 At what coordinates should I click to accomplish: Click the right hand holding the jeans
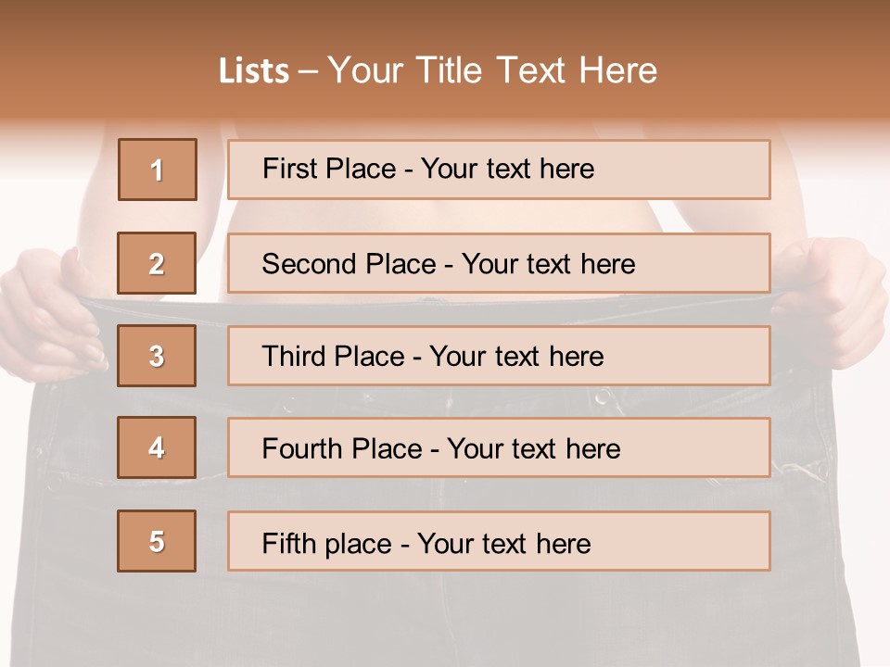click(x=832, y=300)
